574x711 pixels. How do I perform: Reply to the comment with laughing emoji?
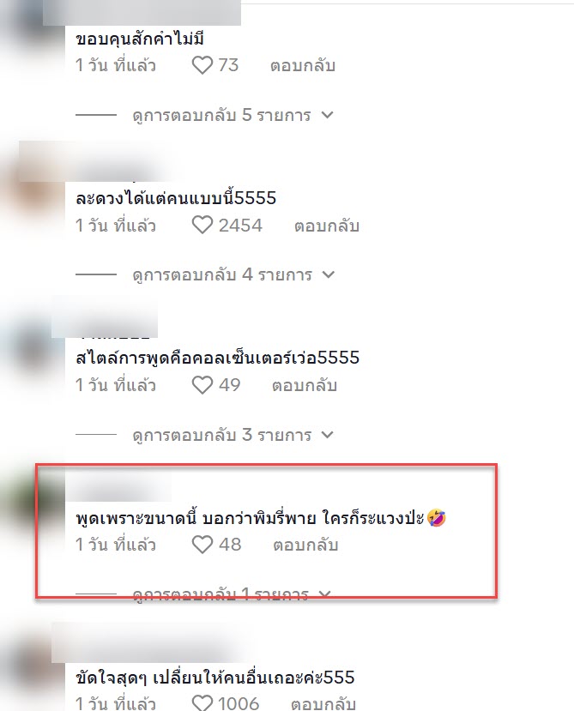[305, 545]
